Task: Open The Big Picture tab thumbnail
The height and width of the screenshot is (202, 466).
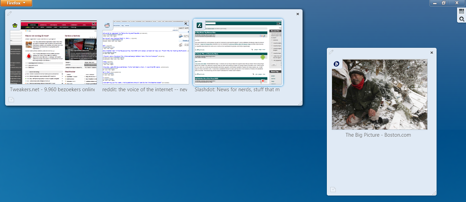Action: click(380, 95)
